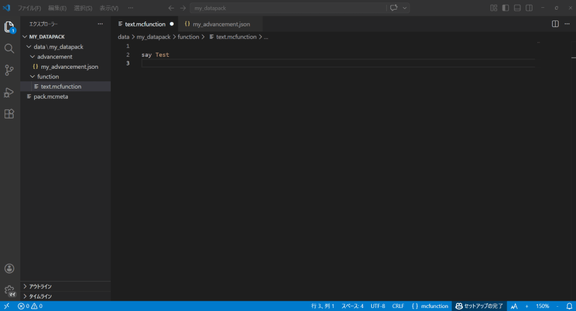Open pack.mcmeta in the explorer

point(65,96)
